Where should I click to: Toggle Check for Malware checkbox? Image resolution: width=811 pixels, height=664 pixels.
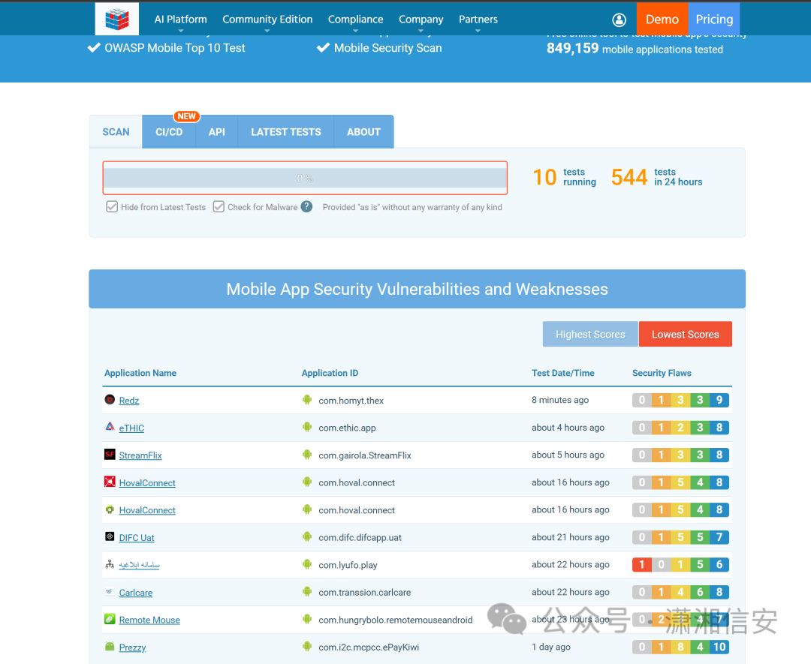coord(219,206)
